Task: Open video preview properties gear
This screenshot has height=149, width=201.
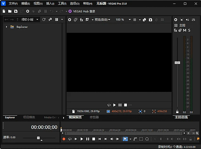Action: click(x=70, y=20)
